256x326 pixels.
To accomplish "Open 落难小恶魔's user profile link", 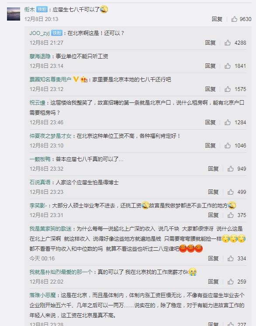I will point(42,295).
